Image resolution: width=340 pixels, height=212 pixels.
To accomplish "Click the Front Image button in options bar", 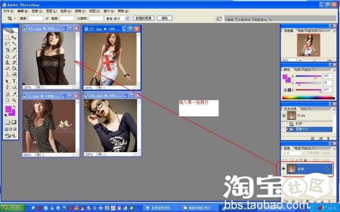I will coord(143,18).
